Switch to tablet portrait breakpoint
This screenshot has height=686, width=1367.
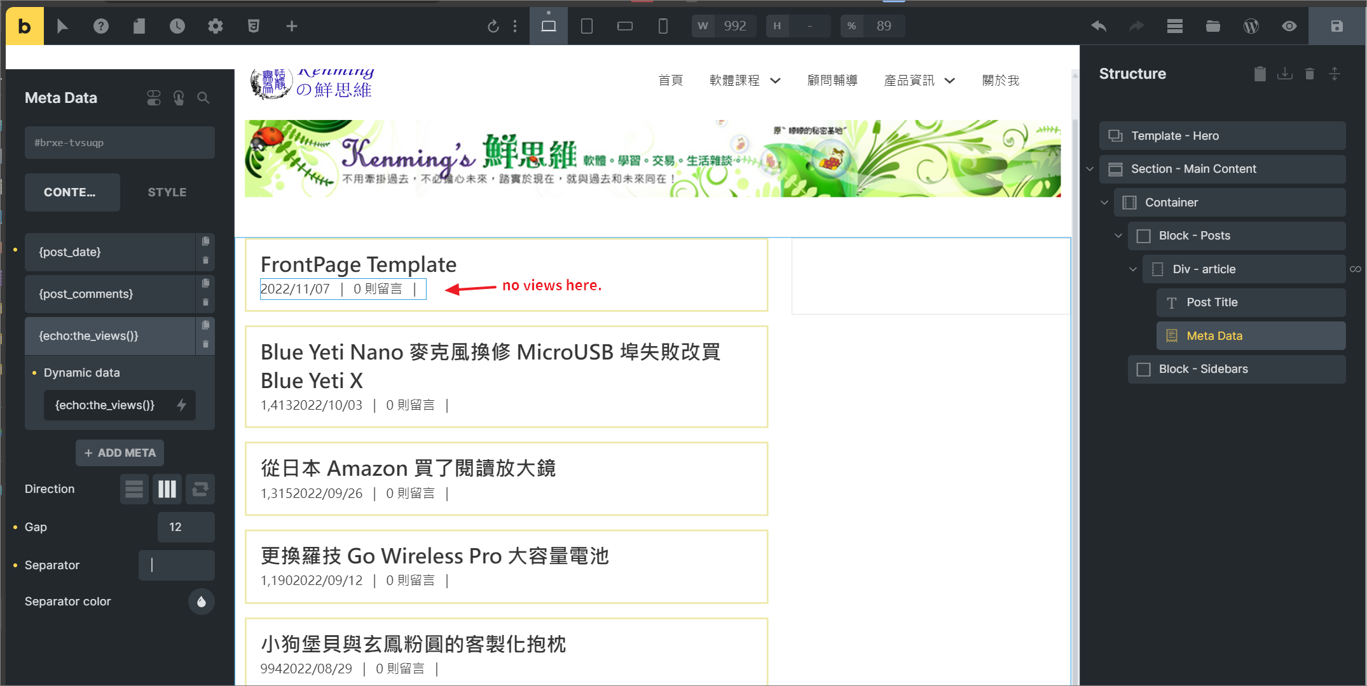pos(587,26)
